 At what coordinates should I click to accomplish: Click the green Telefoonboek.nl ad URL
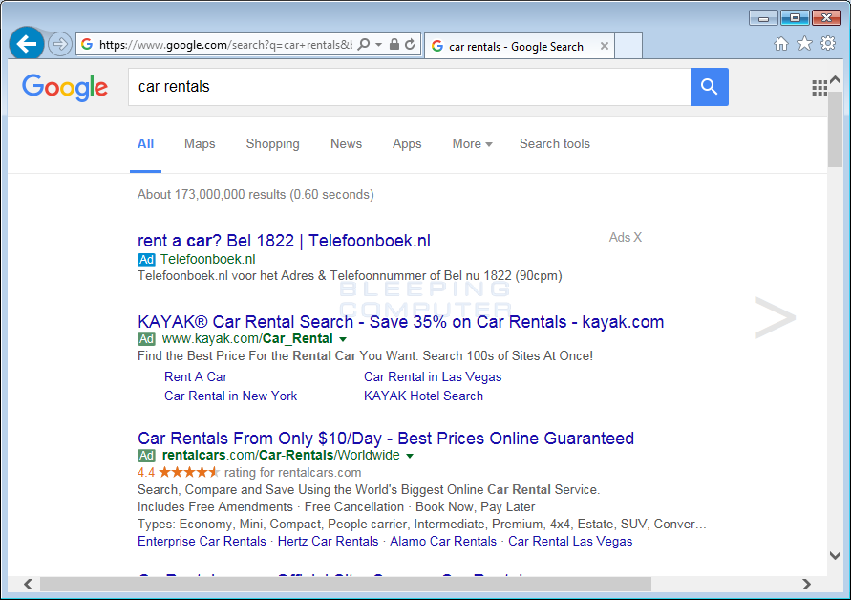(208, 259)
